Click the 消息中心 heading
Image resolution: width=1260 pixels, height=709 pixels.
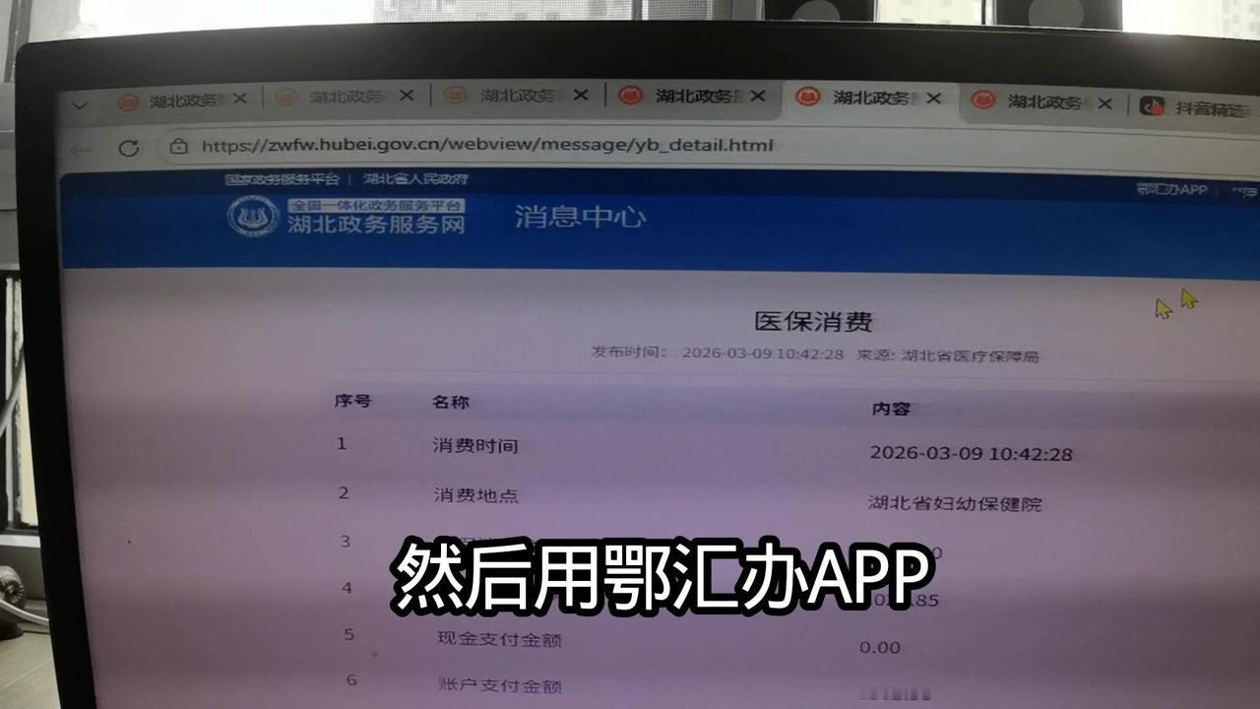[580, 217]
